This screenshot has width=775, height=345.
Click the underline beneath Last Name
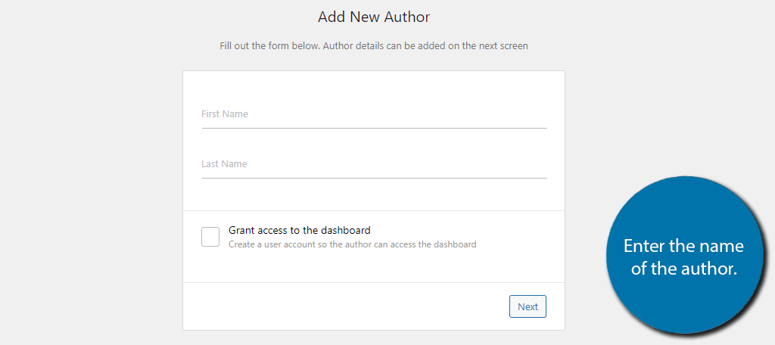coord(374,178)
